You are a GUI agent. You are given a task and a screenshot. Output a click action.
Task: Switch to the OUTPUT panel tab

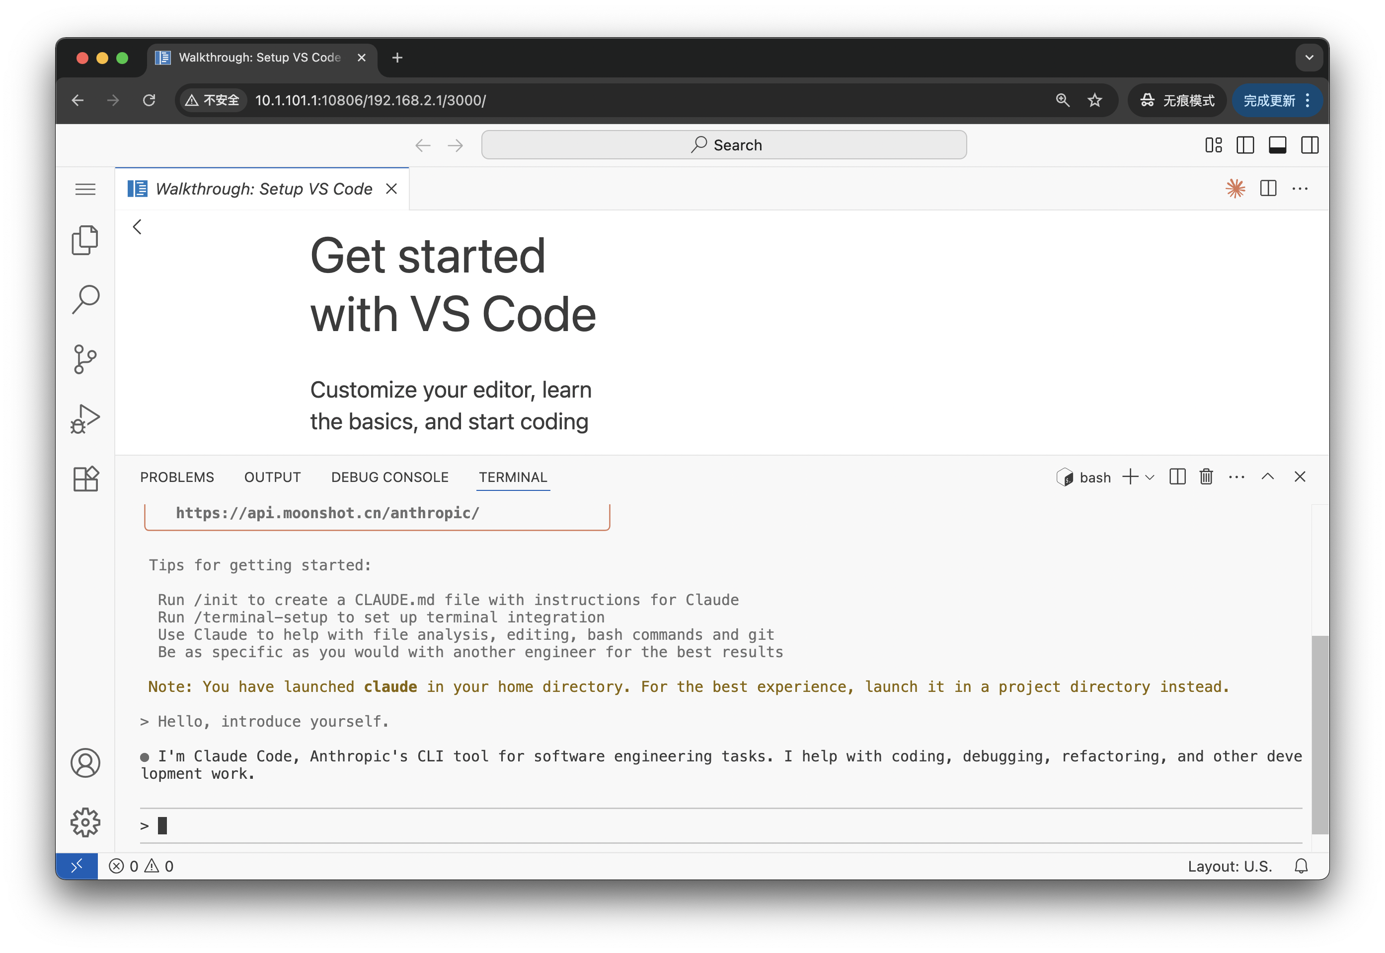click(272, 477)
